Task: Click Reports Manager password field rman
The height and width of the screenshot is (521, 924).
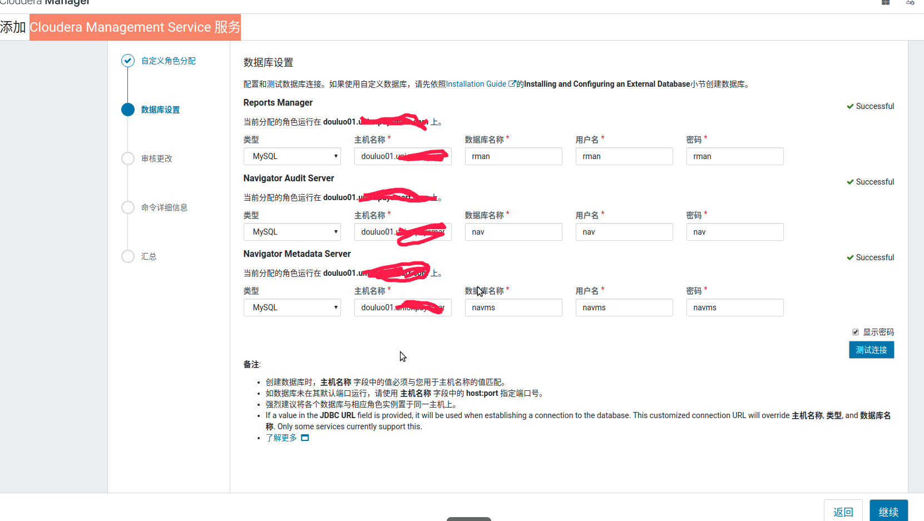Action: (x=735, y=156)
